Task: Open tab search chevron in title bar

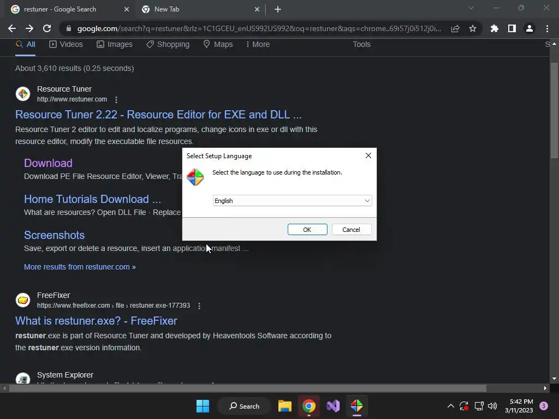Action: click(x=471, y=8)
